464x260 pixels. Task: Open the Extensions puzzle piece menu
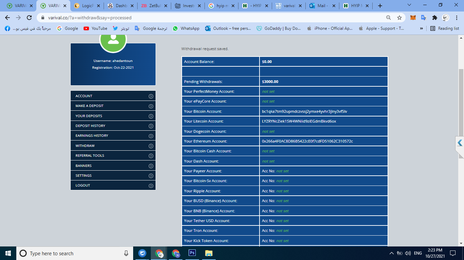[434, 18]
